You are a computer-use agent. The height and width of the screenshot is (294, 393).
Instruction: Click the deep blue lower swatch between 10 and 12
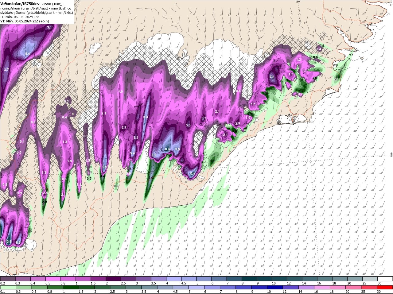[x=275, y=288]
